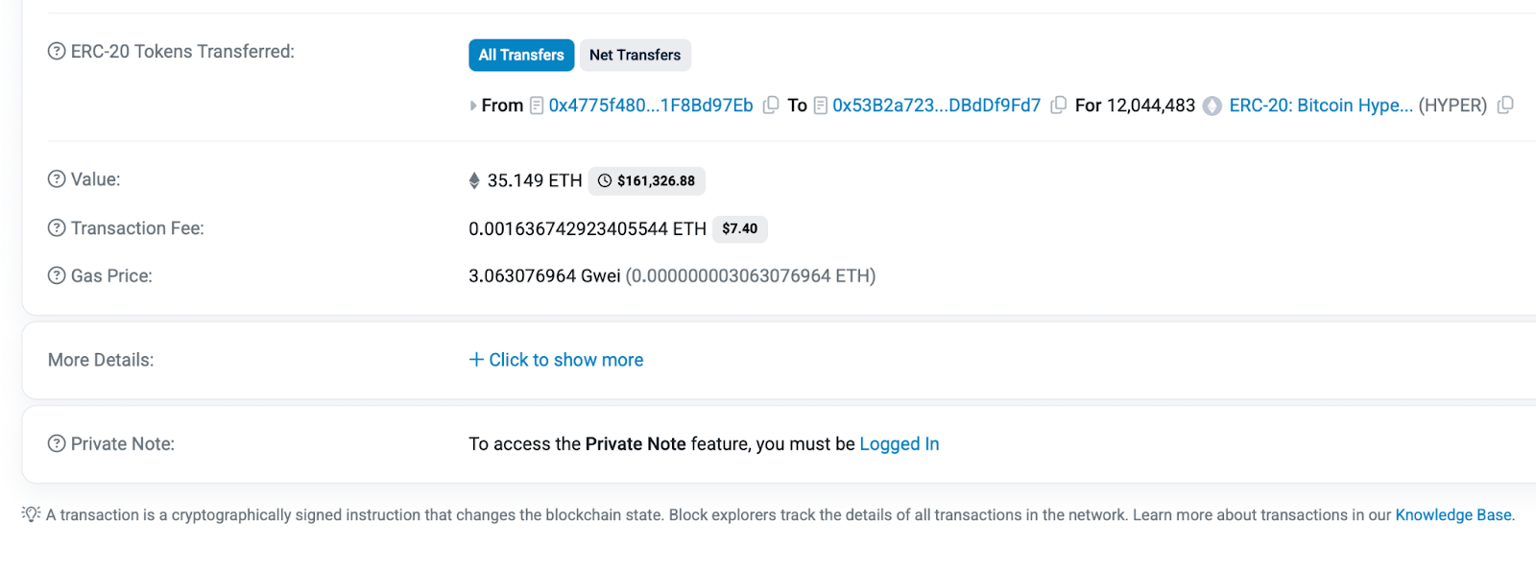Screen dimensions: 1536x568
Task: Copy the HYPER token contract address
Action: click(x=1504, y=106)
